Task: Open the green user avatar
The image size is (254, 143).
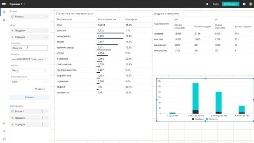Action: [250, 4]
